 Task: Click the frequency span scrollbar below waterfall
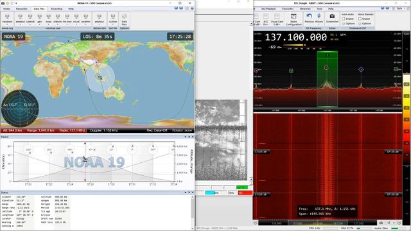coord(318,223)
